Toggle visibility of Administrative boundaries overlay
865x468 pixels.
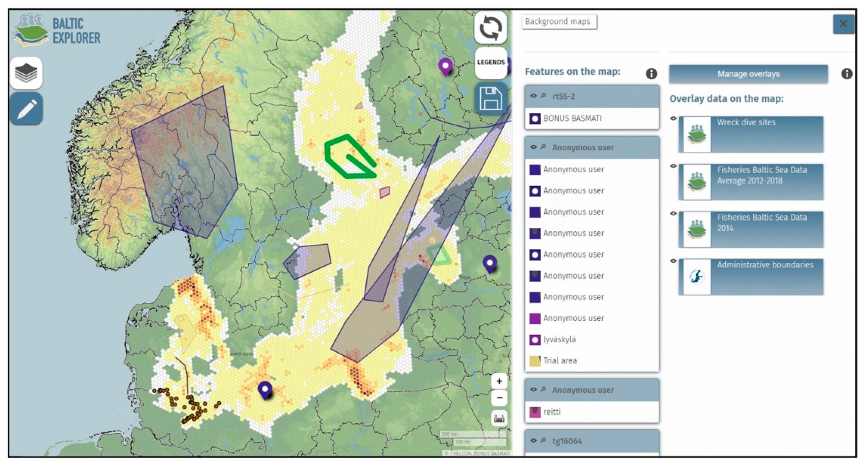coord(673,261)
